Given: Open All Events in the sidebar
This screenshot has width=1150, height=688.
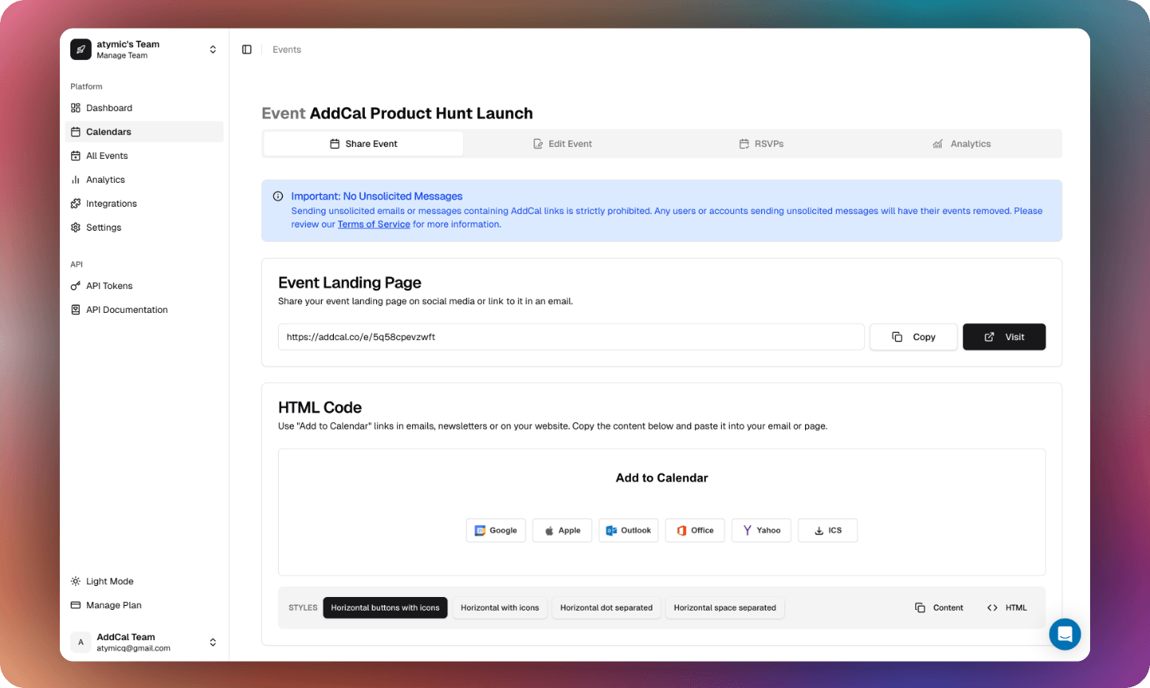Looking at the screenshot, I should (145, 156).
